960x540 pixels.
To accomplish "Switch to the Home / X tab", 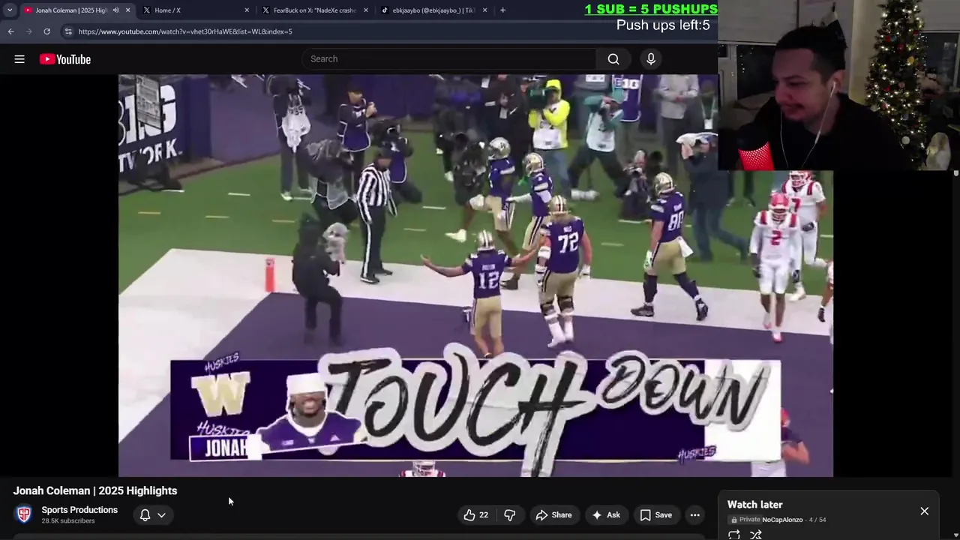I will [x=196, y=10].
